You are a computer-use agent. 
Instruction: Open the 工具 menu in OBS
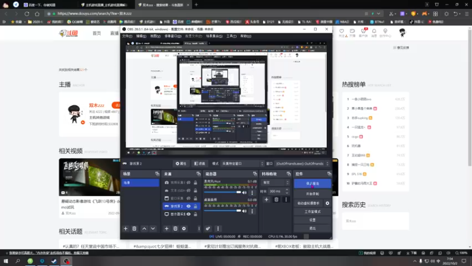coord(231,36)
